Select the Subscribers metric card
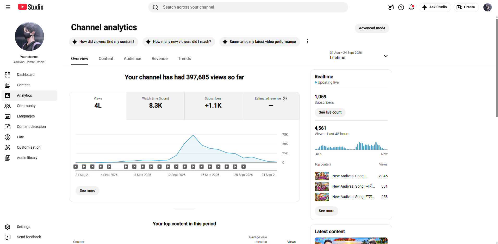 pos(213,106)
